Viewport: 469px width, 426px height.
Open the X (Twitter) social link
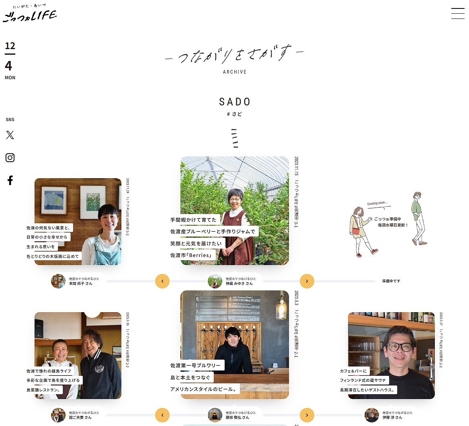point(10,135)
